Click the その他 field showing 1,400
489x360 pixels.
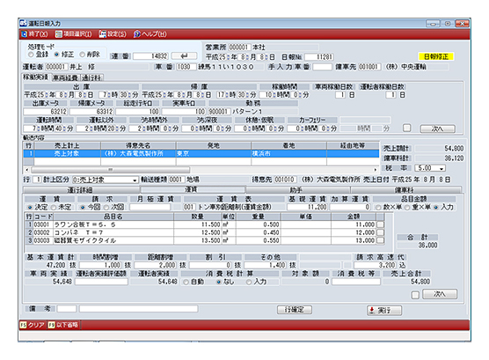265,265
